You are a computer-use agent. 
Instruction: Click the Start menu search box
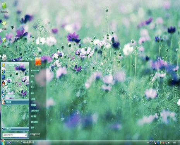[x=15, y=135]
